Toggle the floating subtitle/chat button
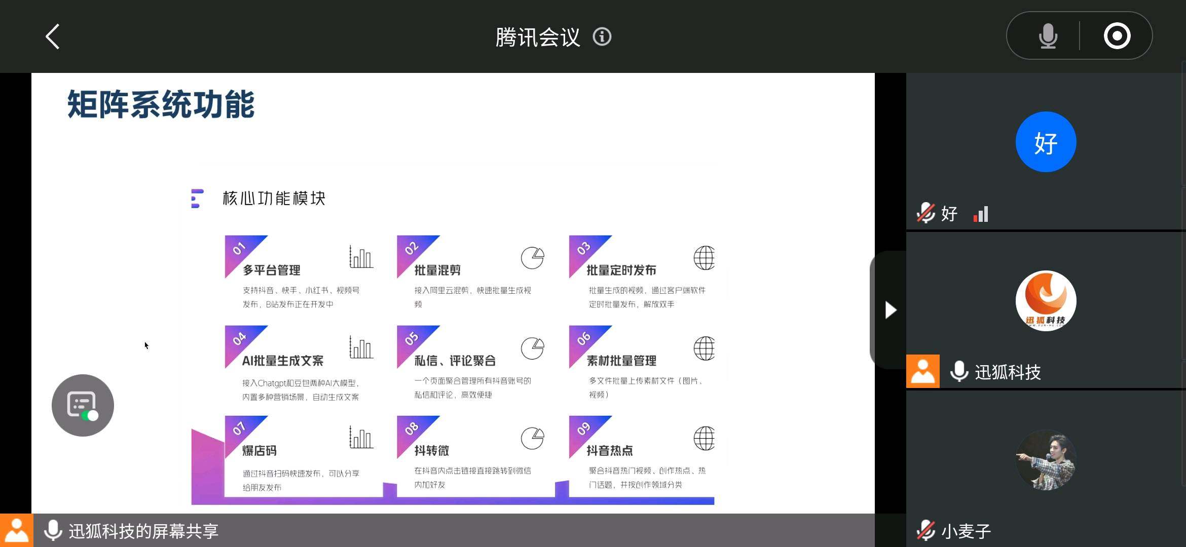Image resolution: width=1186 pixels, height=547 pixels. [x=83, y=405]
